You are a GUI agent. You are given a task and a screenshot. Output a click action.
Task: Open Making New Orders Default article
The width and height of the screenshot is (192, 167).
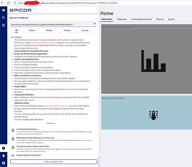pyautogui.click(x=35, y=138)
